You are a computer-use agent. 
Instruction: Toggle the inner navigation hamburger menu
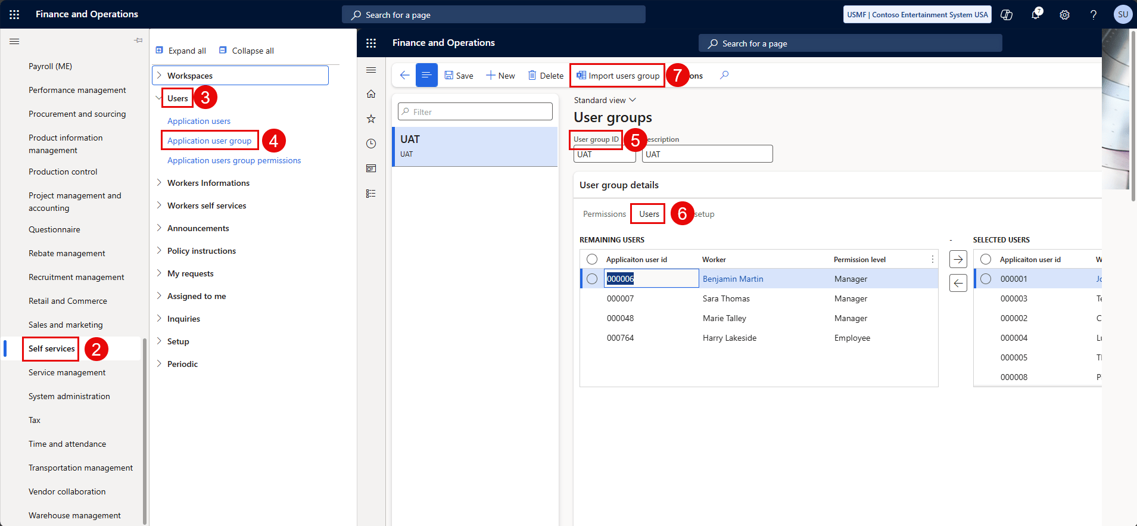pos(371,70)
